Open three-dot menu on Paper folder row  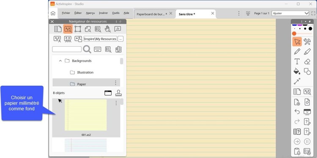click(x=116, y=82)
